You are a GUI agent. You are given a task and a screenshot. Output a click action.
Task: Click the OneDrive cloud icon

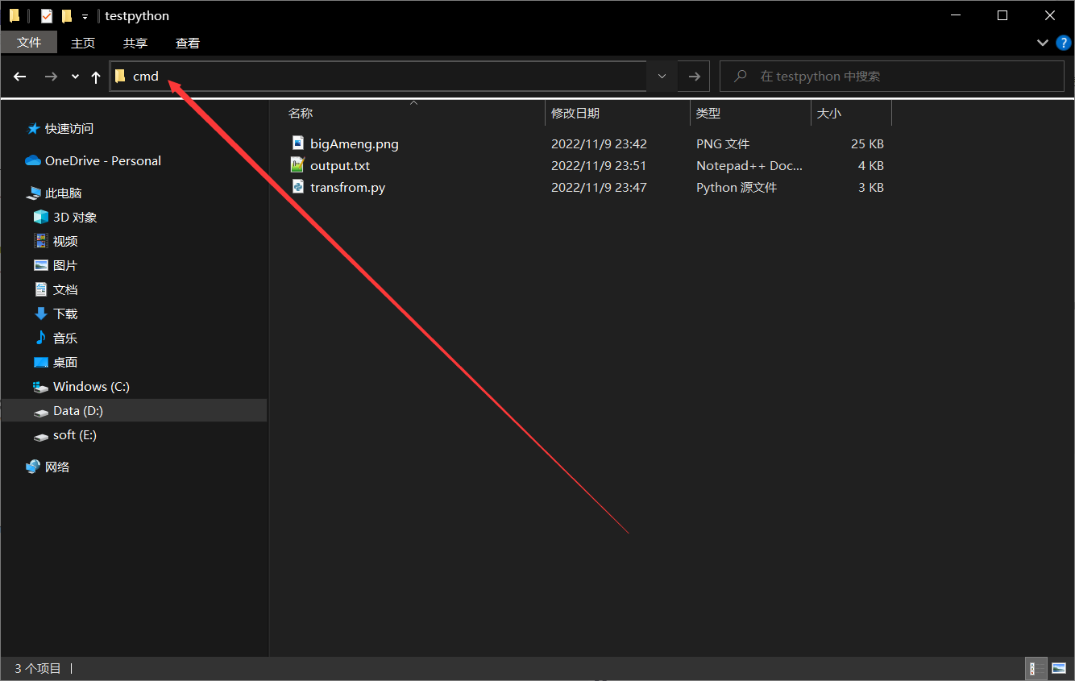[x=33, y=160]
